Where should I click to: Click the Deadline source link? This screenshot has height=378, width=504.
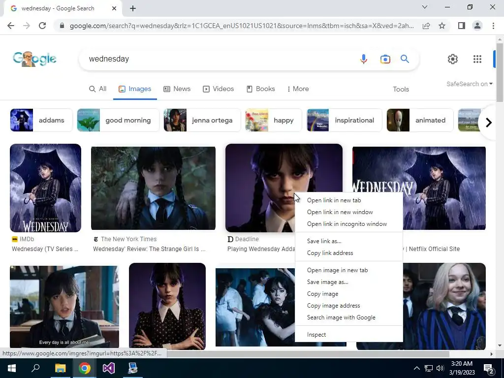click(x=243, y=239)
